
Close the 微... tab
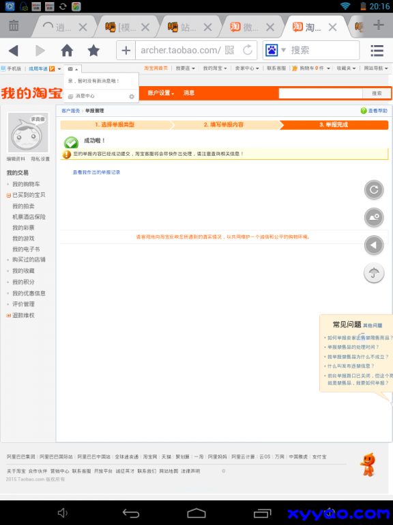point(270,27)
